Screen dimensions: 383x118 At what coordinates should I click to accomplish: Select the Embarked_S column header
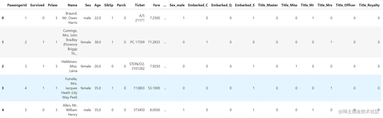tap(245, 5)
